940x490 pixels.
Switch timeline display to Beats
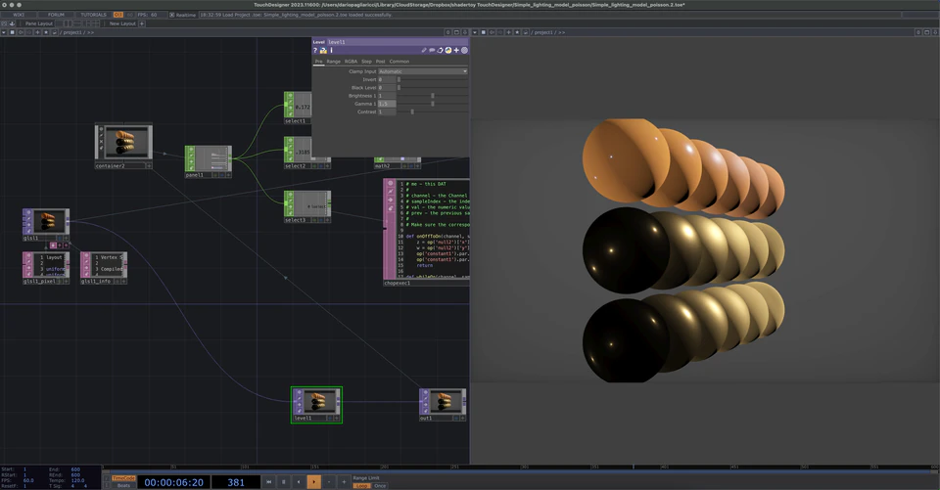[x=123, y=485]
